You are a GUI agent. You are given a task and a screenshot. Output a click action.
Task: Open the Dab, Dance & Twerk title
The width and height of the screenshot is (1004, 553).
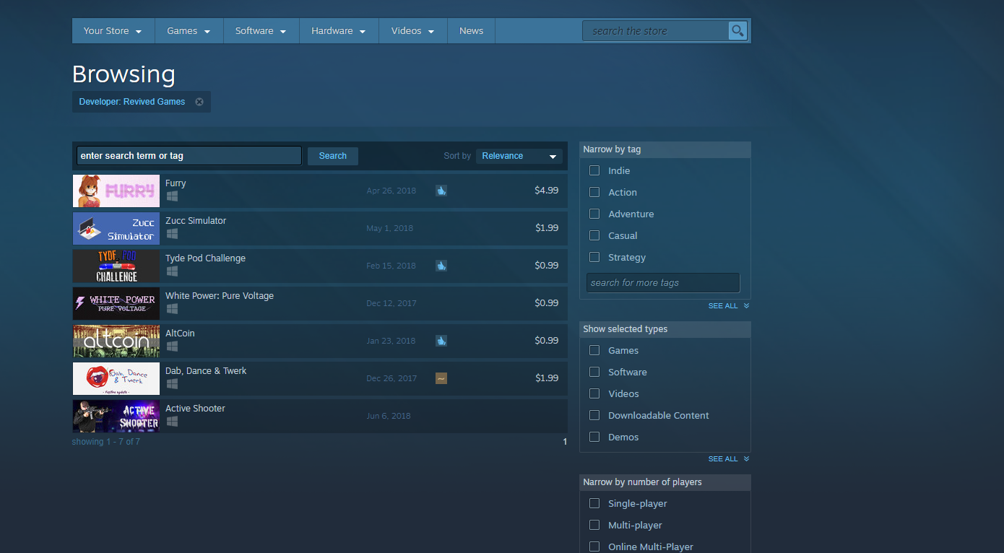point(206,371)
